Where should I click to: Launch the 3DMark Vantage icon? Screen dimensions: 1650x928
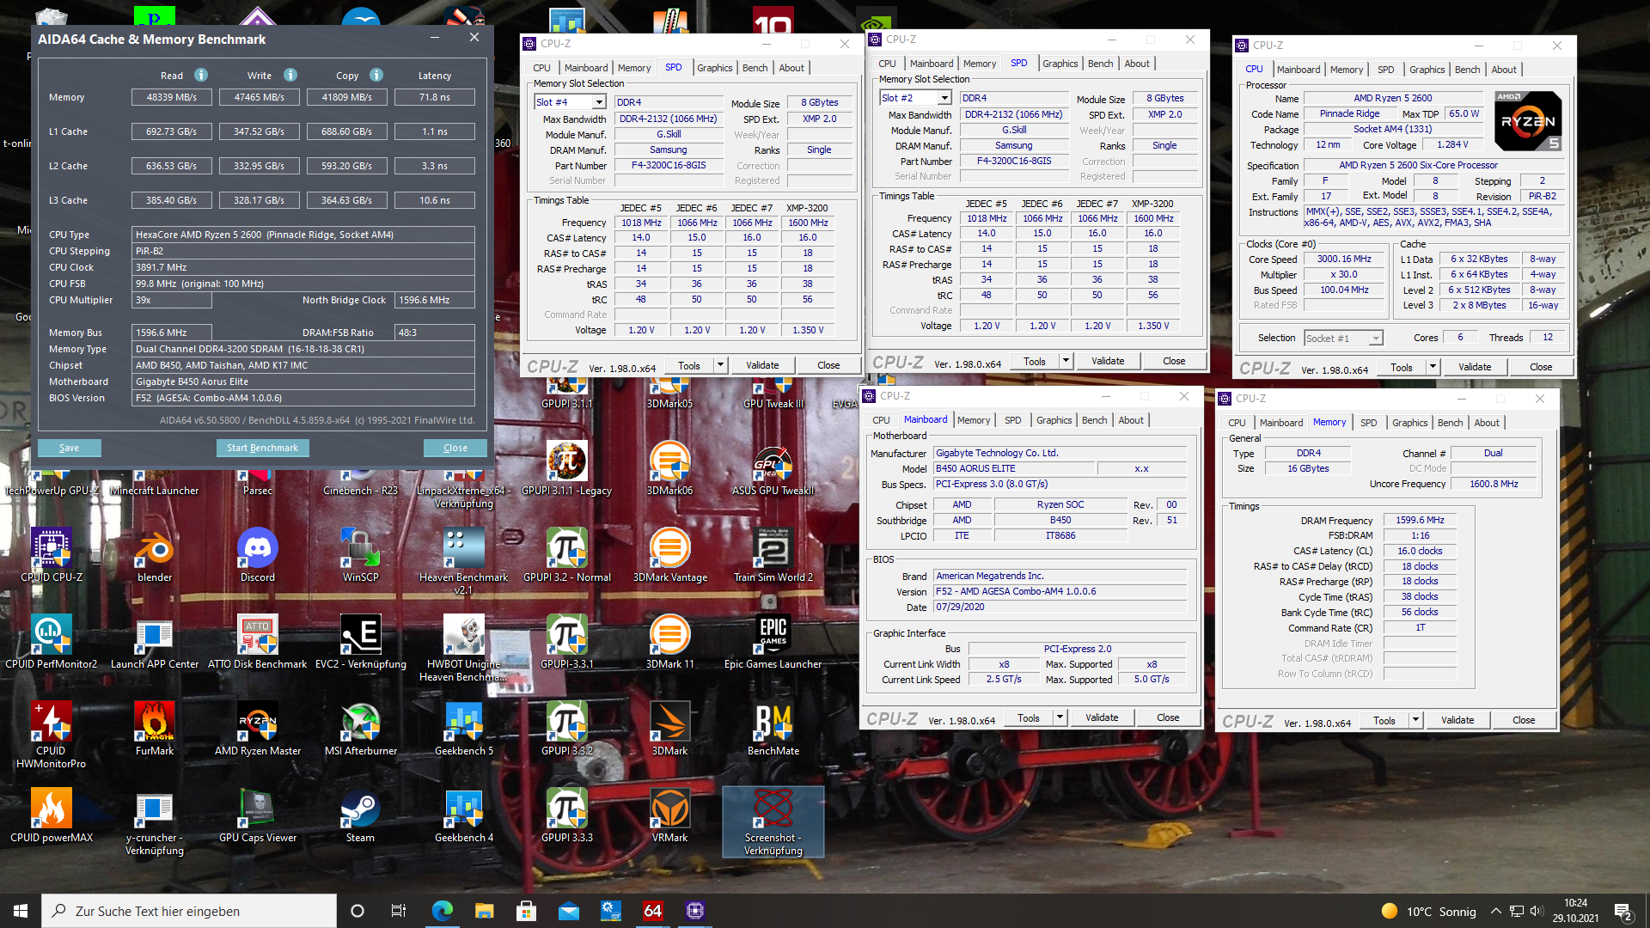pos(669,555)
